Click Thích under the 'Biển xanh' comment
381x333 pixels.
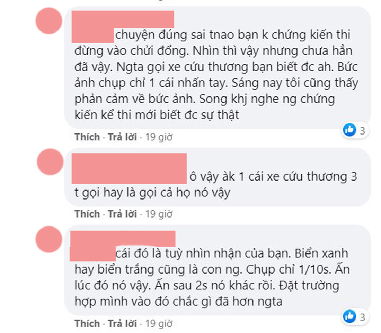[x=87, y=324]
